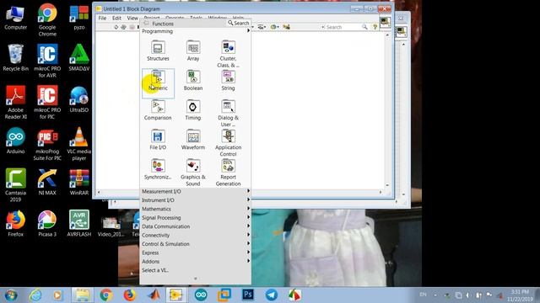Expand the Mathematics category
540x303 pixels.
click(x=195, y=209)
